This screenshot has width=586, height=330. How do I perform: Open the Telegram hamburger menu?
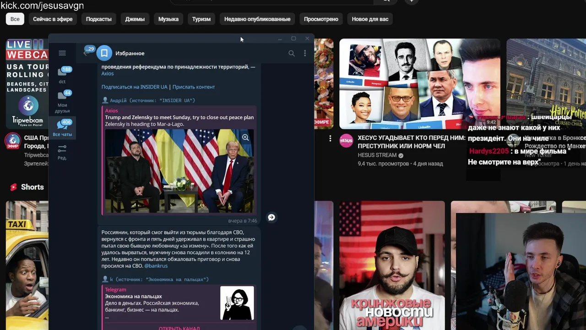click(x=62, y=53)
